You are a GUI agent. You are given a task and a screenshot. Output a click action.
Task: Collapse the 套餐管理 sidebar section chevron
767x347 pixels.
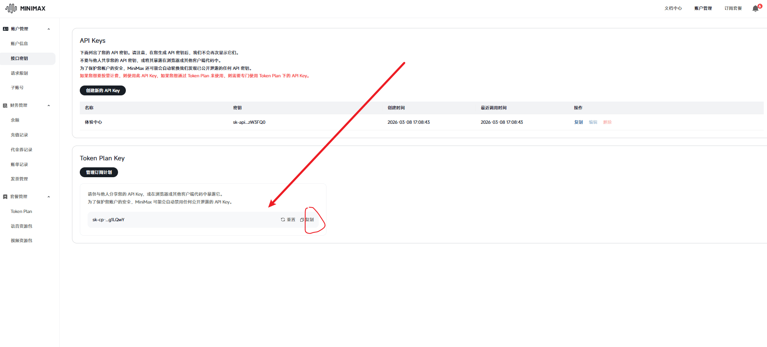(49, 197)
